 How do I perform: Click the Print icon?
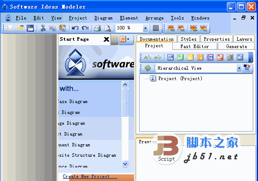pyautogui.click(x=98, y=28)
